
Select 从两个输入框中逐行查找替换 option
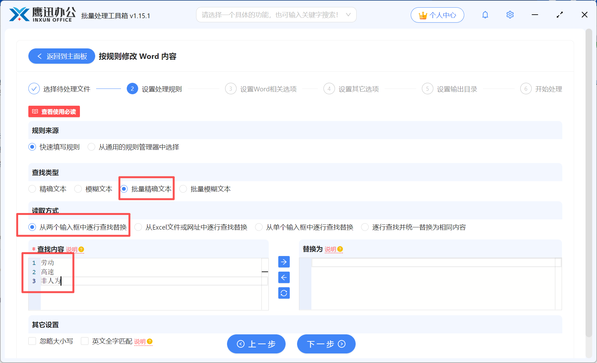pyautogui.click(x=32, y=227)
